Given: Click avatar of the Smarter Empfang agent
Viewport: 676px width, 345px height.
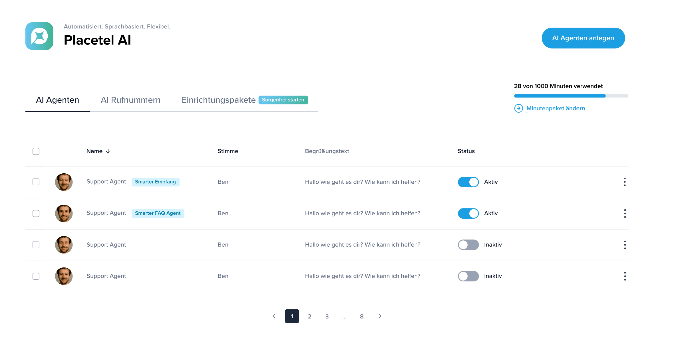Looking at the screenshot, I should (64, 182).
